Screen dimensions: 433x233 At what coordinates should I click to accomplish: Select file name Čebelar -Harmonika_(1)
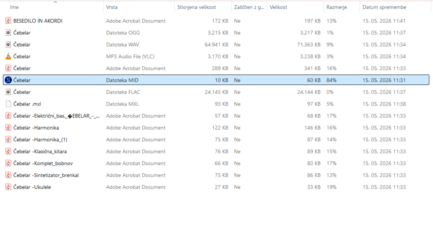click(40, 140)
